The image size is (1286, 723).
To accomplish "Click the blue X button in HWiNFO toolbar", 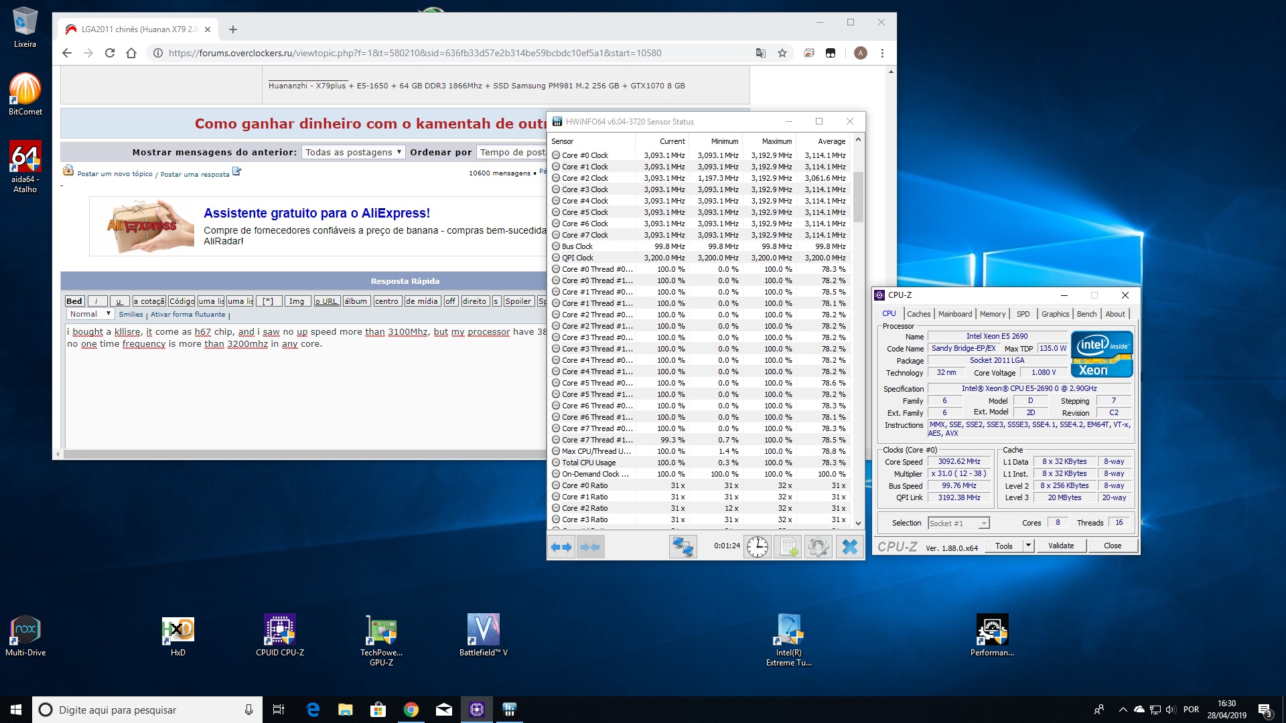I will pos(849,547).
